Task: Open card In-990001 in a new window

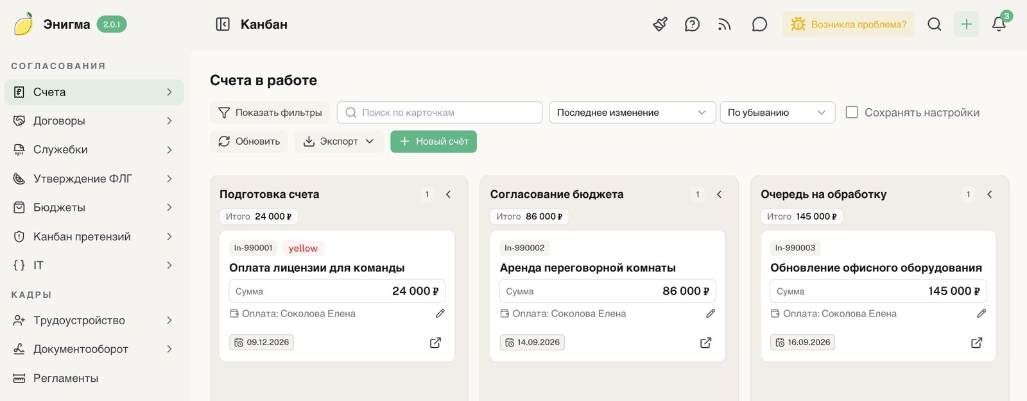Action: [435, 343]
